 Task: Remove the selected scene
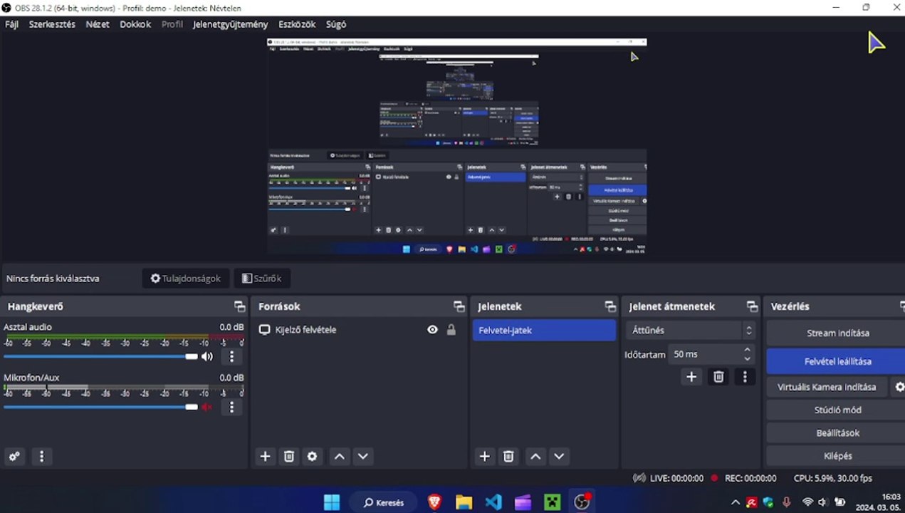[508, 457]
